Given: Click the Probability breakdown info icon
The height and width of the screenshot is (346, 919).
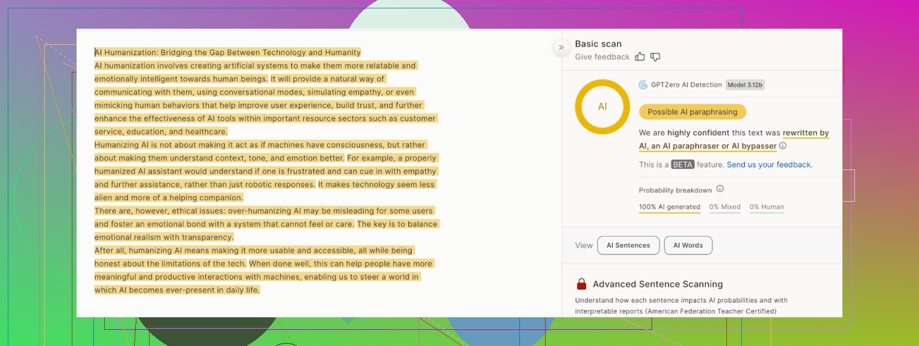Looking at the screenshot, I should (720, 189).
